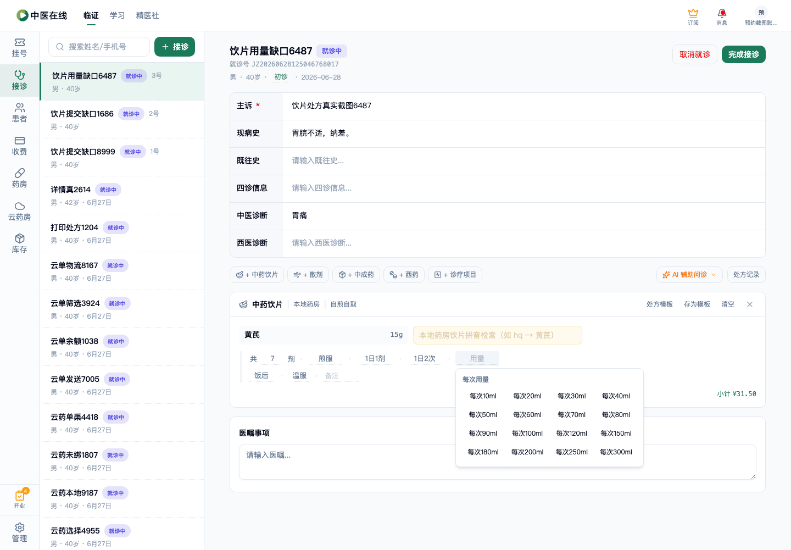The width and height of the screenshot is (791, 550).
Task: Open the 收费 billing sidebar icon
Action: tap(19, 146)
